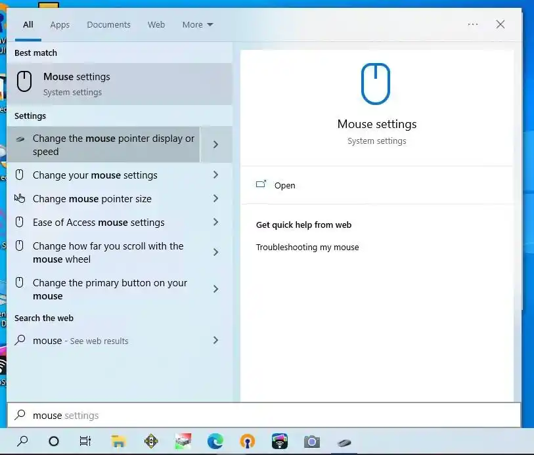Image resolution: width=534 pixels, height=455 pixels.
Task: Open the More filter dropdown
Action: 196,24
